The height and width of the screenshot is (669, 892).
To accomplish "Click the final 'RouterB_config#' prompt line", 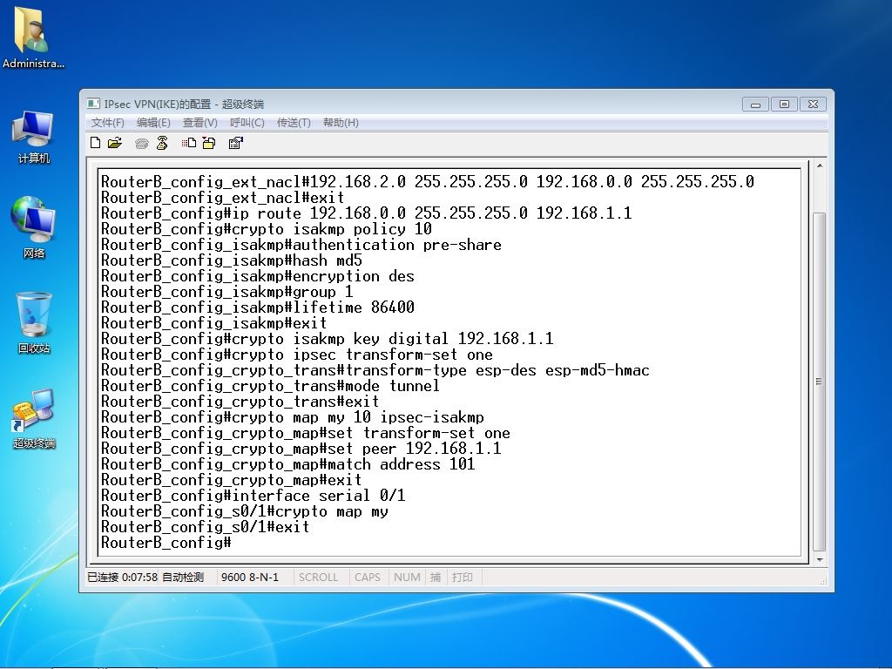I will pos(166,543).
